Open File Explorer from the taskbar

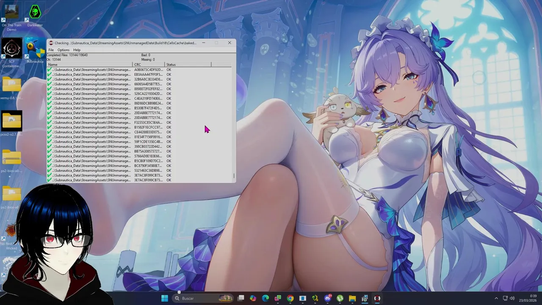pyautogui.click(x=352, y=298)
